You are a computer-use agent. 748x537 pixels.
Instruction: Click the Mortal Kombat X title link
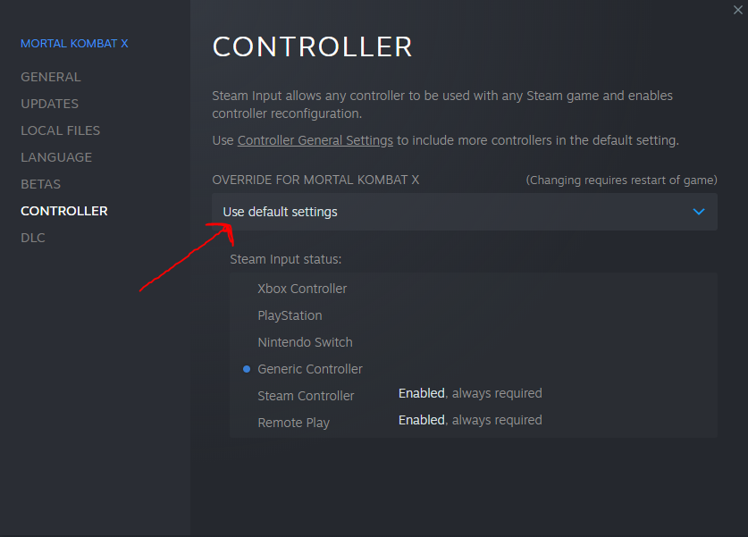click(x=74, y=44)
